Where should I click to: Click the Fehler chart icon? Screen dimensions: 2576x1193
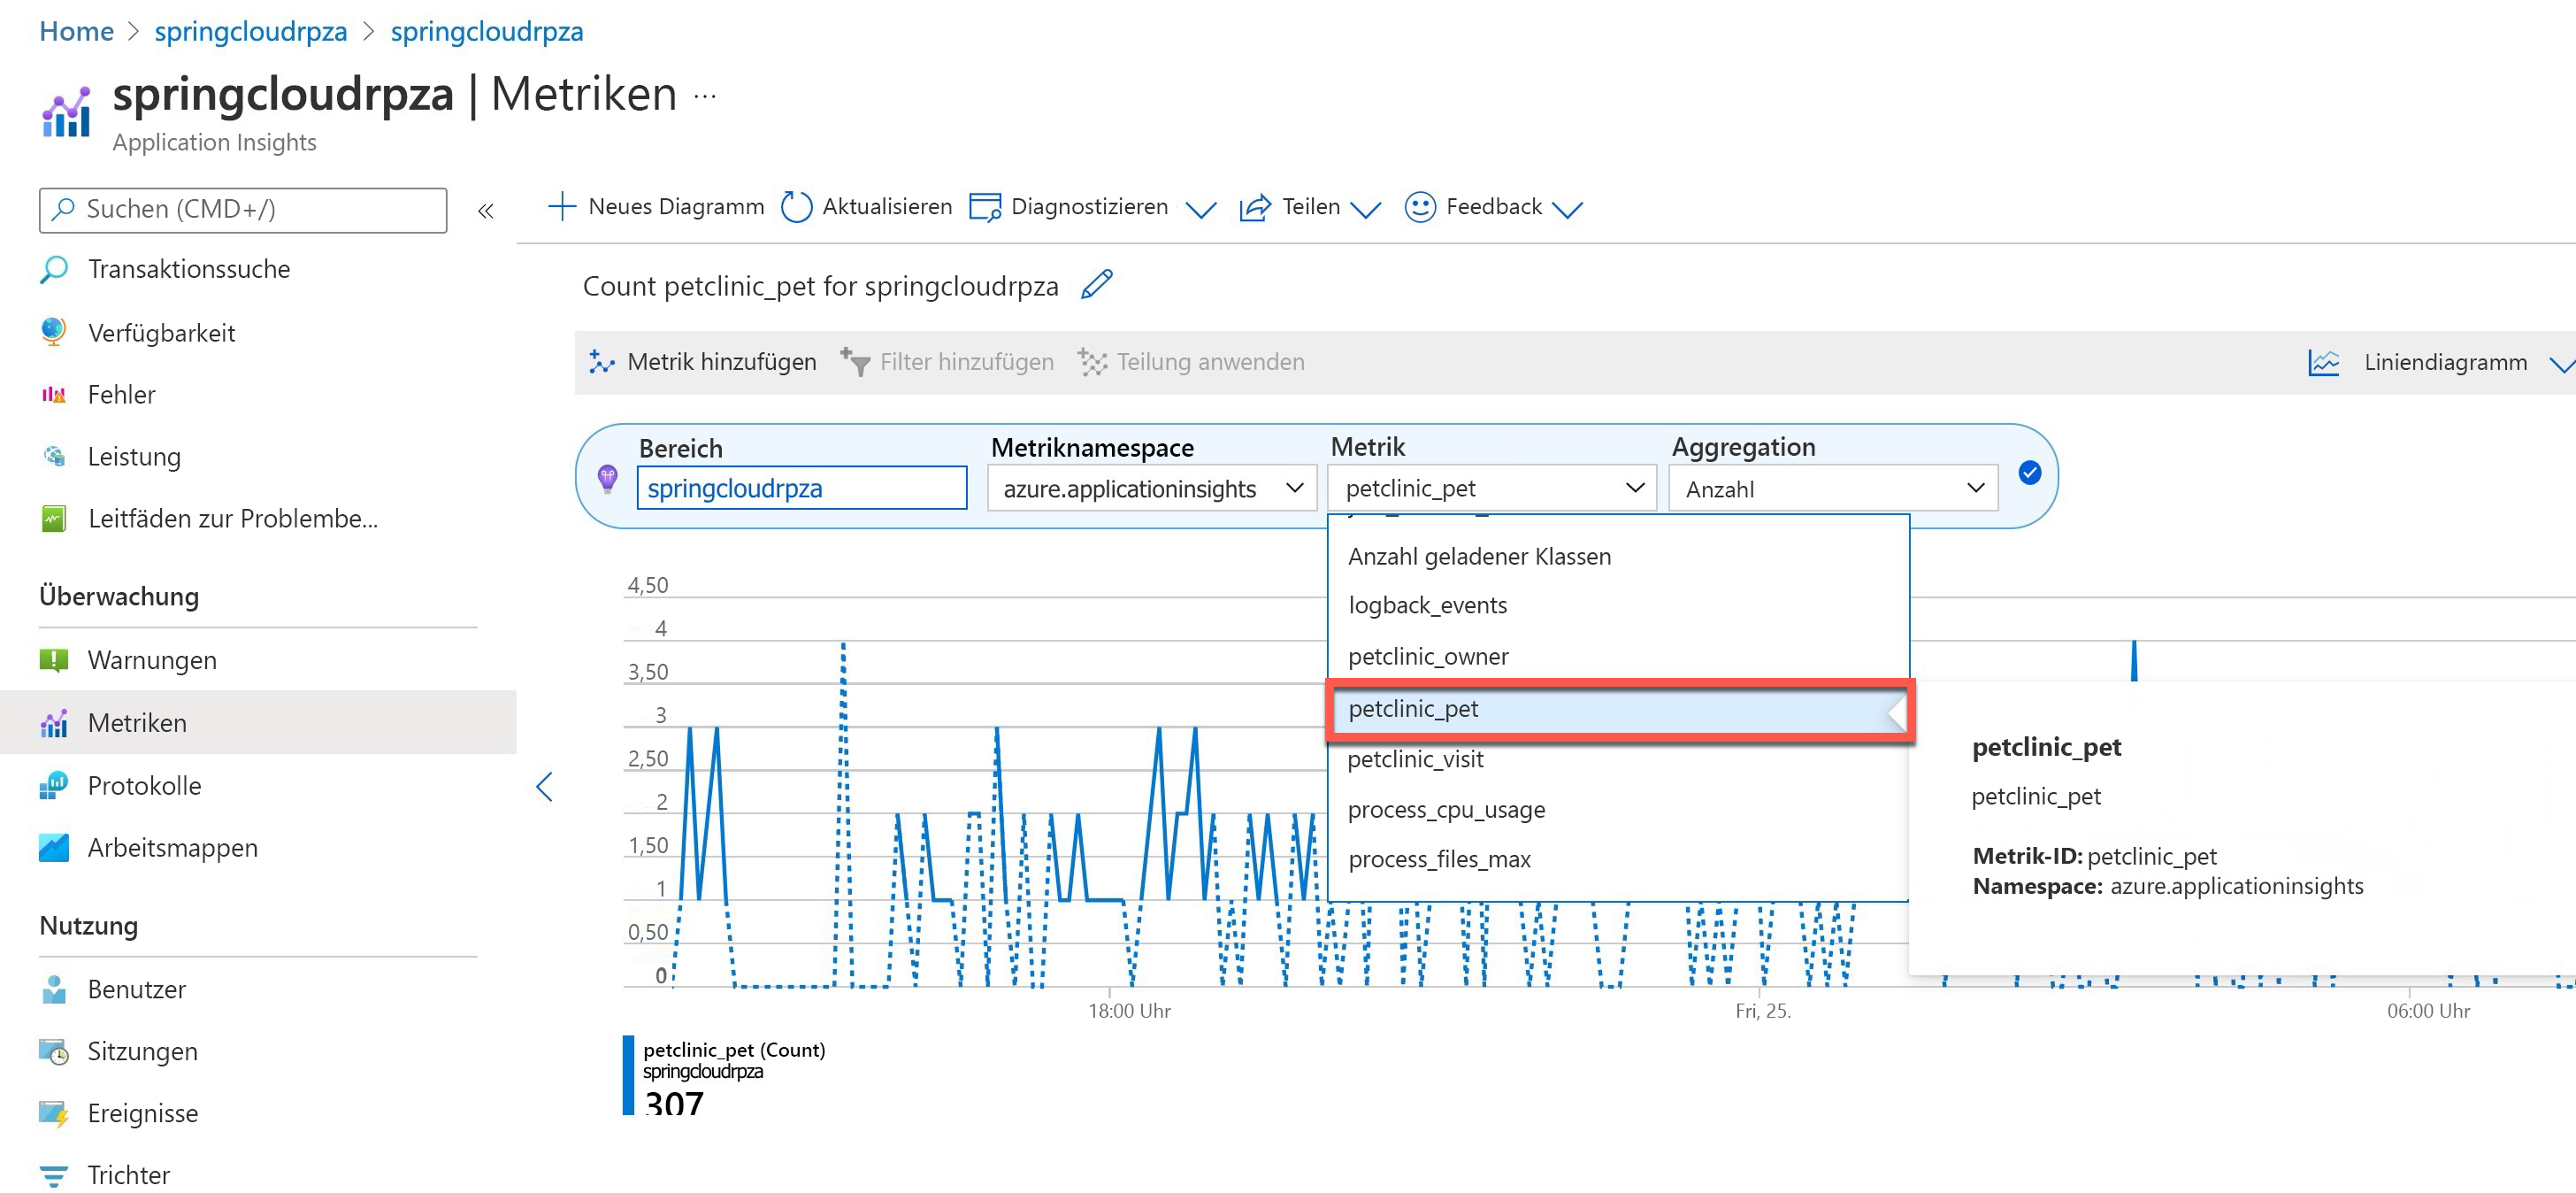click(x=54, y=395)
